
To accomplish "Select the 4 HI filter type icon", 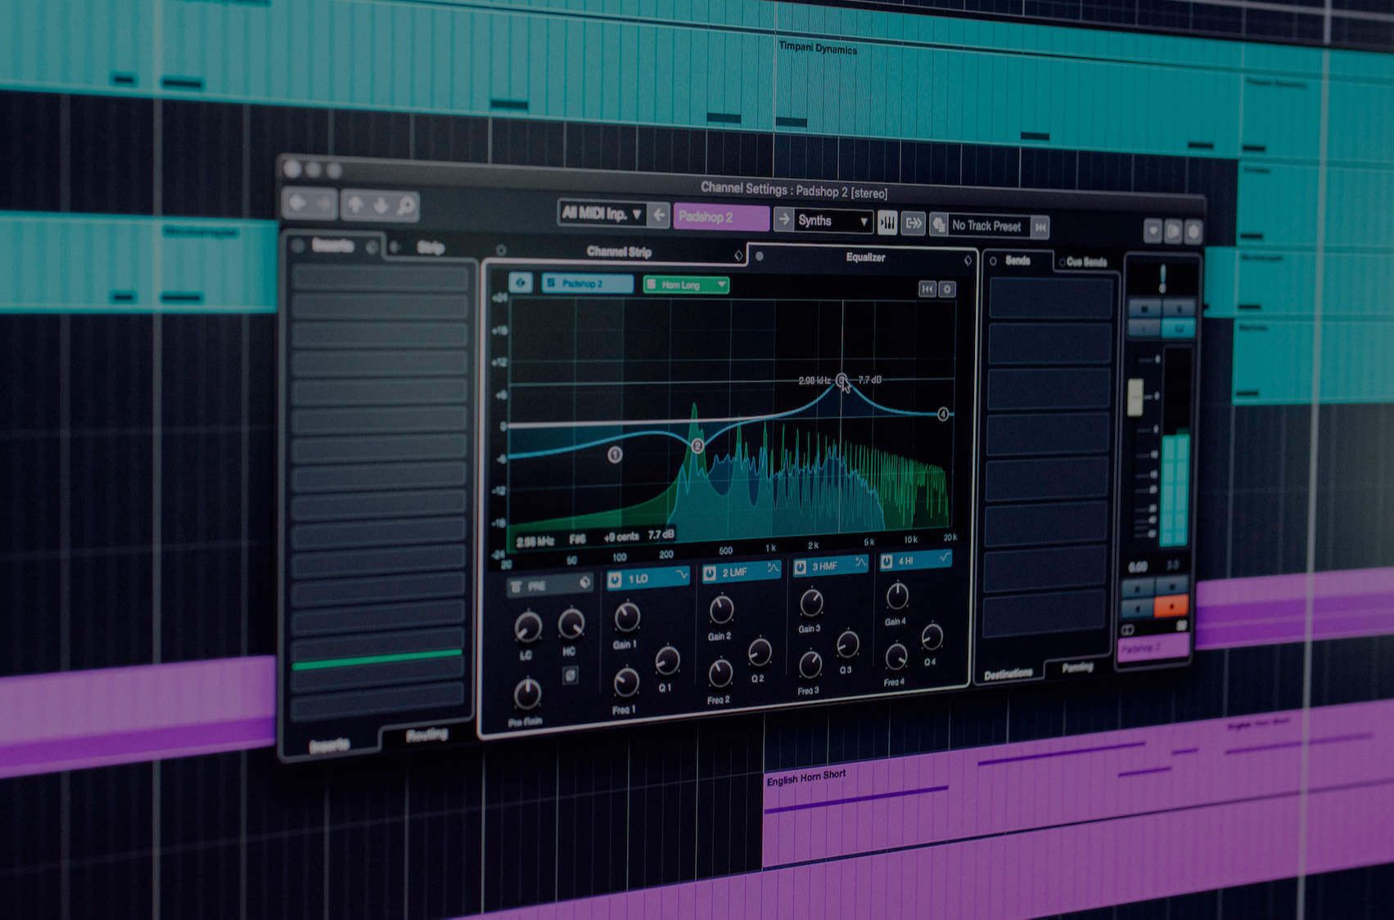I will [945, 557].
